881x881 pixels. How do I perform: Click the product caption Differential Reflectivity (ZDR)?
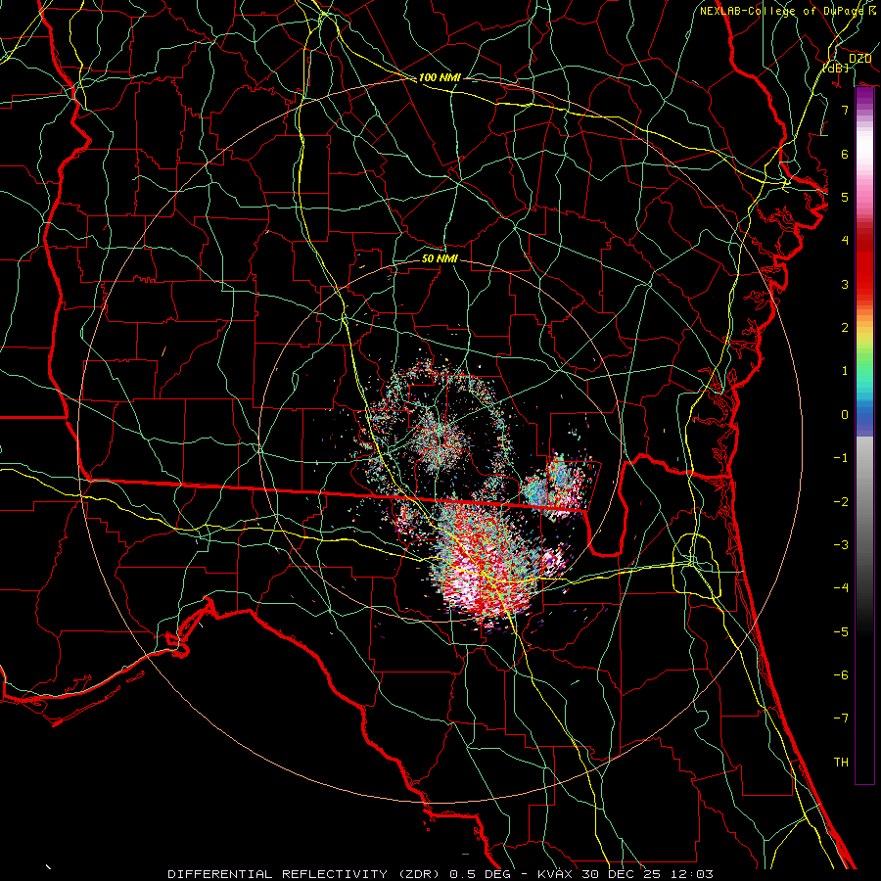[x=305, y=874]
